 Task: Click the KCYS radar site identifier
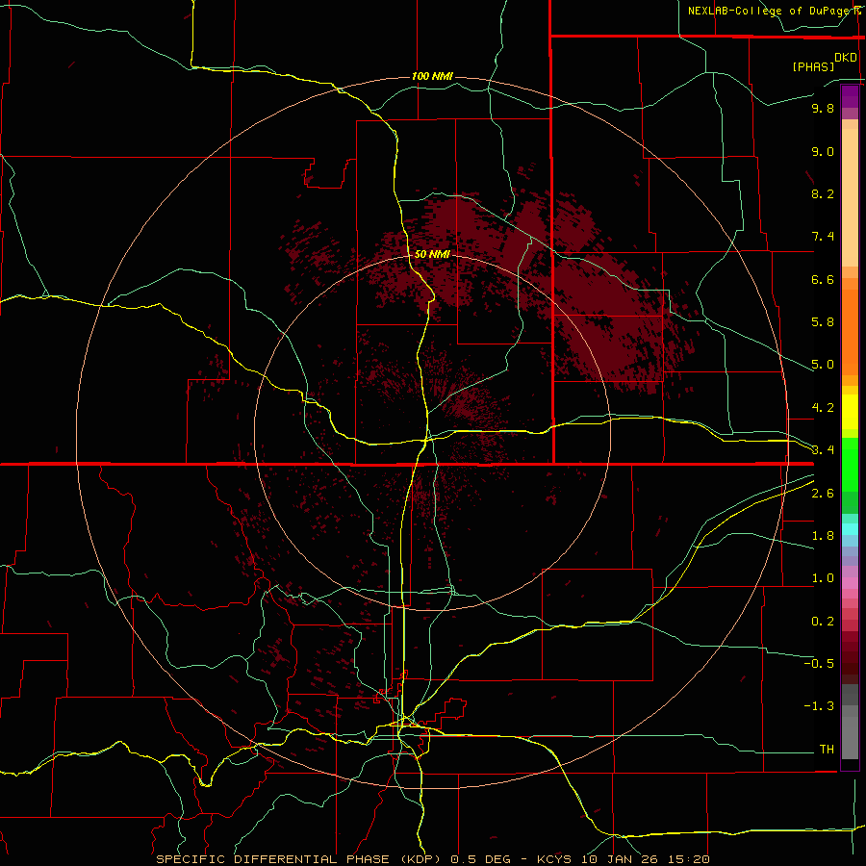click(556, 859)
